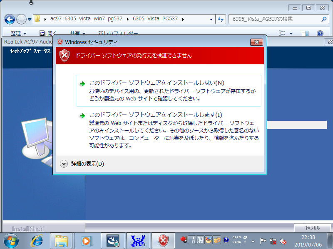Viewport: 333px width, 249px height.
Task: Show hidden notification area icons
Action: (253, 241)
